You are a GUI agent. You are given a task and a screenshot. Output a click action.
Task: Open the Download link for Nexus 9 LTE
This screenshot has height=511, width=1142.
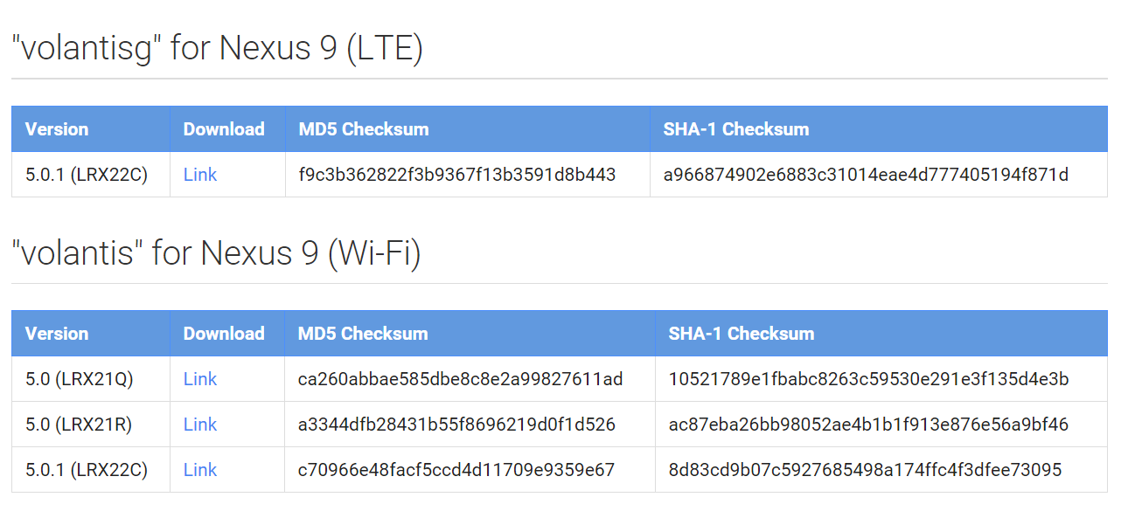199,175
